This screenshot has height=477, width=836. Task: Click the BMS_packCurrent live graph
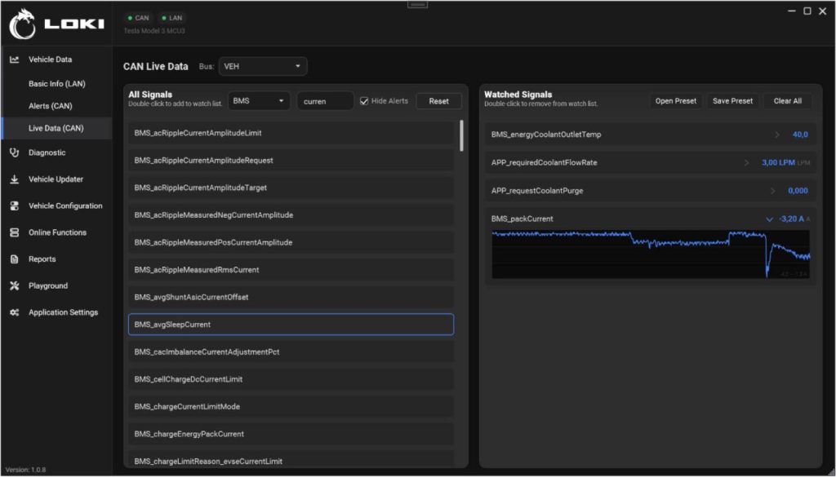(x=651, y=254)
